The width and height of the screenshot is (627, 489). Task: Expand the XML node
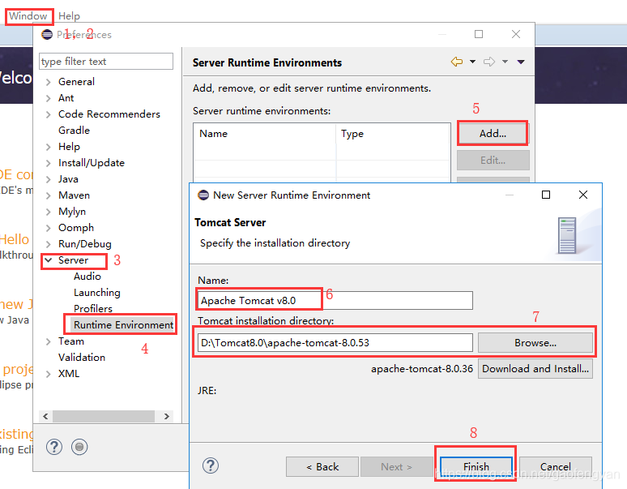coord(49,374)
